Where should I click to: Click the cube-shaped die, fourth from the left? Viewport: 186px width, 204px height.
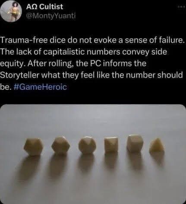coord(111,145)
